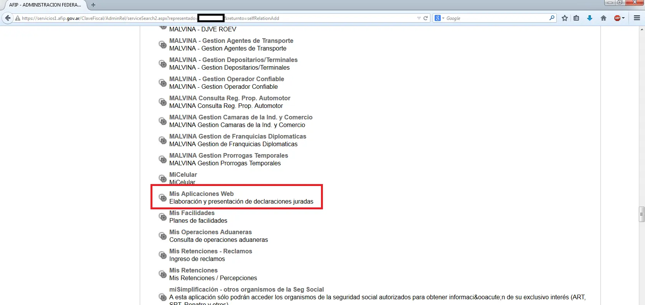The width and height of the screenshot is (645, 305).
Task: Go back with the browser back arrow
Action: (8, 18)
